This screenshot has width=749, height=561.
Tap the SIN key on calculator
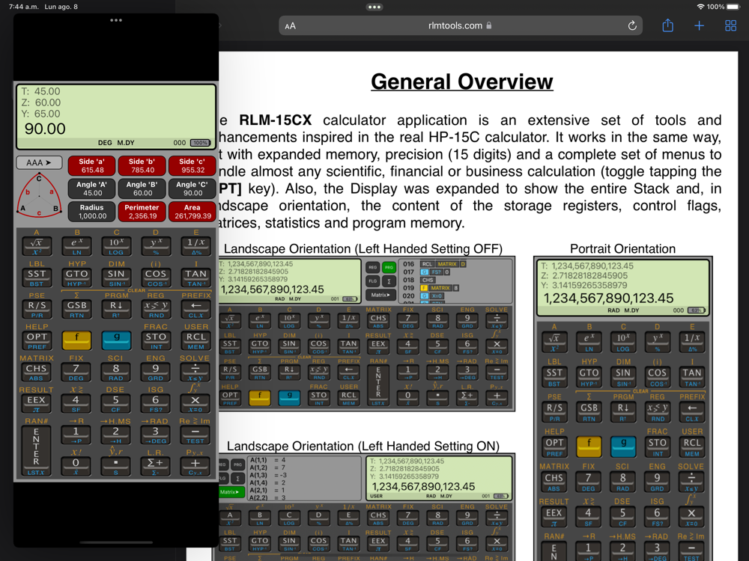coord(116,278)
